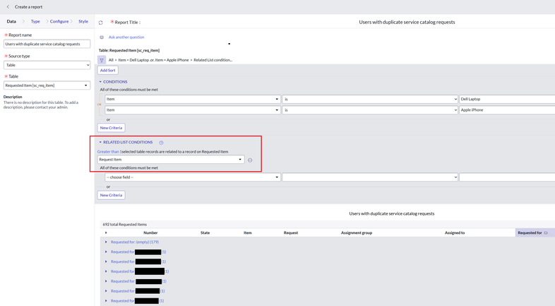Click the help icon next to Related List Conditions
This screenshot has width=555, height=306.
(x=161, y=143)
